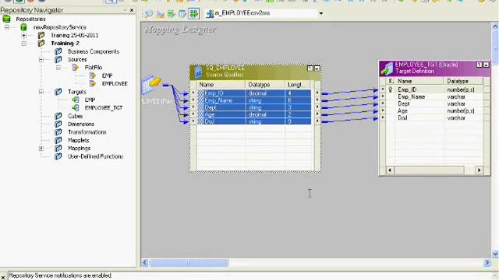Click the Training 25-05-2011 folder icon

(x=41, y=35)
